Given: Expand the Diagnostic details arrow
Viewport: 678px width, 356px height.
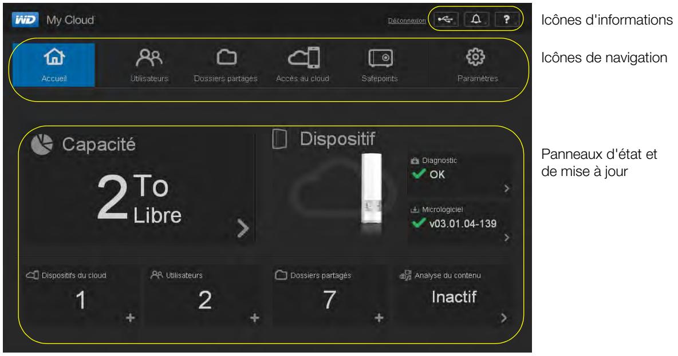Looking at the screenshot, I should tap(506, 188).
